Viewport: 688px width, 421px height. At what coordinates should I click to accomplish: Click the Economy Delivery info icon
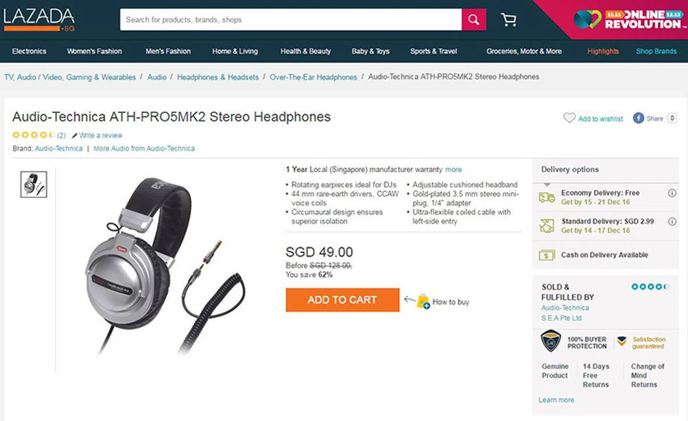point(672,193)
